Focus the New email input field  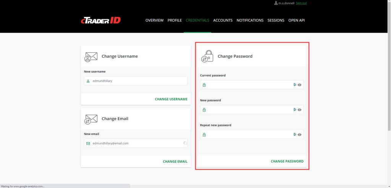134,143
